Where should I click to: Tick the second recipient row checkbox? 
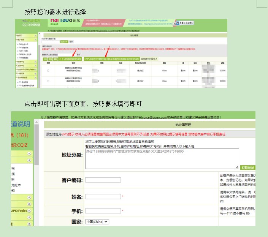click(48, 81)
